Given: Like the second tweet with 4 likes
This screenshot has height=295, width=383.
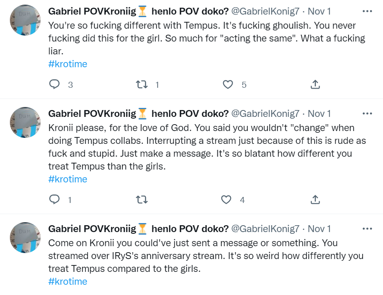Looking at the screenshot, I should [226, 200].
